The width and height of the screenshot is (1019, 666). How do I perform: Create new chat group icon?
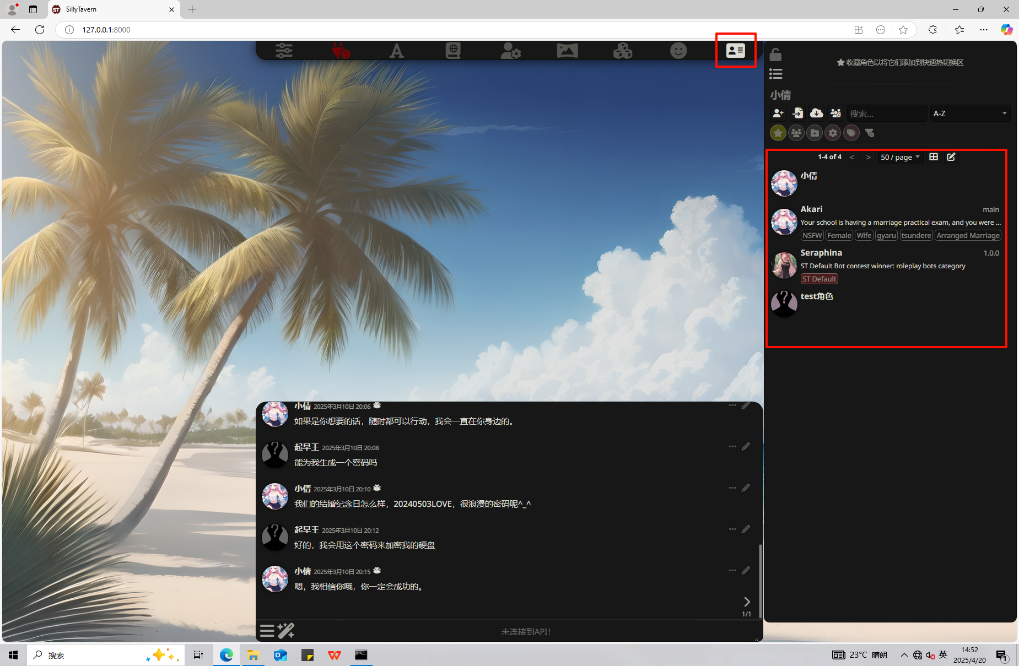click(x=835, y=113)
